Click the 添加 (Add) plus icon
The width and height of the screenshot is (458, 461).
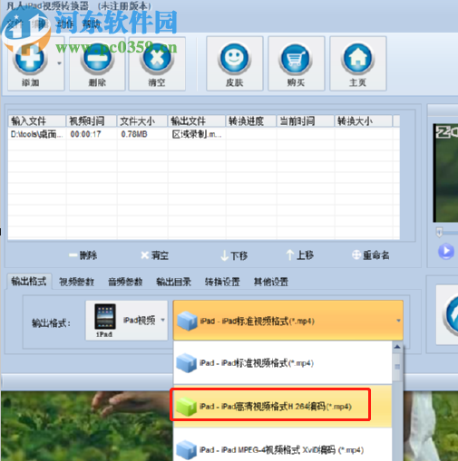coord(29,58)
